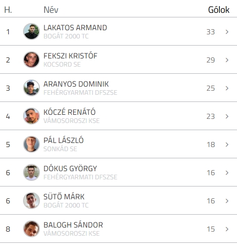Screen dimensions: 237x248
Task: Click arrow next to 18 goals
Action: click(227, 144)
